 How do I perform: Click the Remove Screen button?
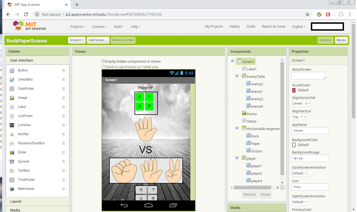[x=123, y=40]
